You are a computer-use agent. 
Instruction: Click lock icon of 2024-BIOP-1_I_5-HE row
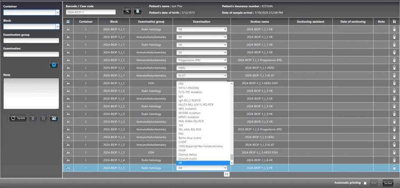68,168
